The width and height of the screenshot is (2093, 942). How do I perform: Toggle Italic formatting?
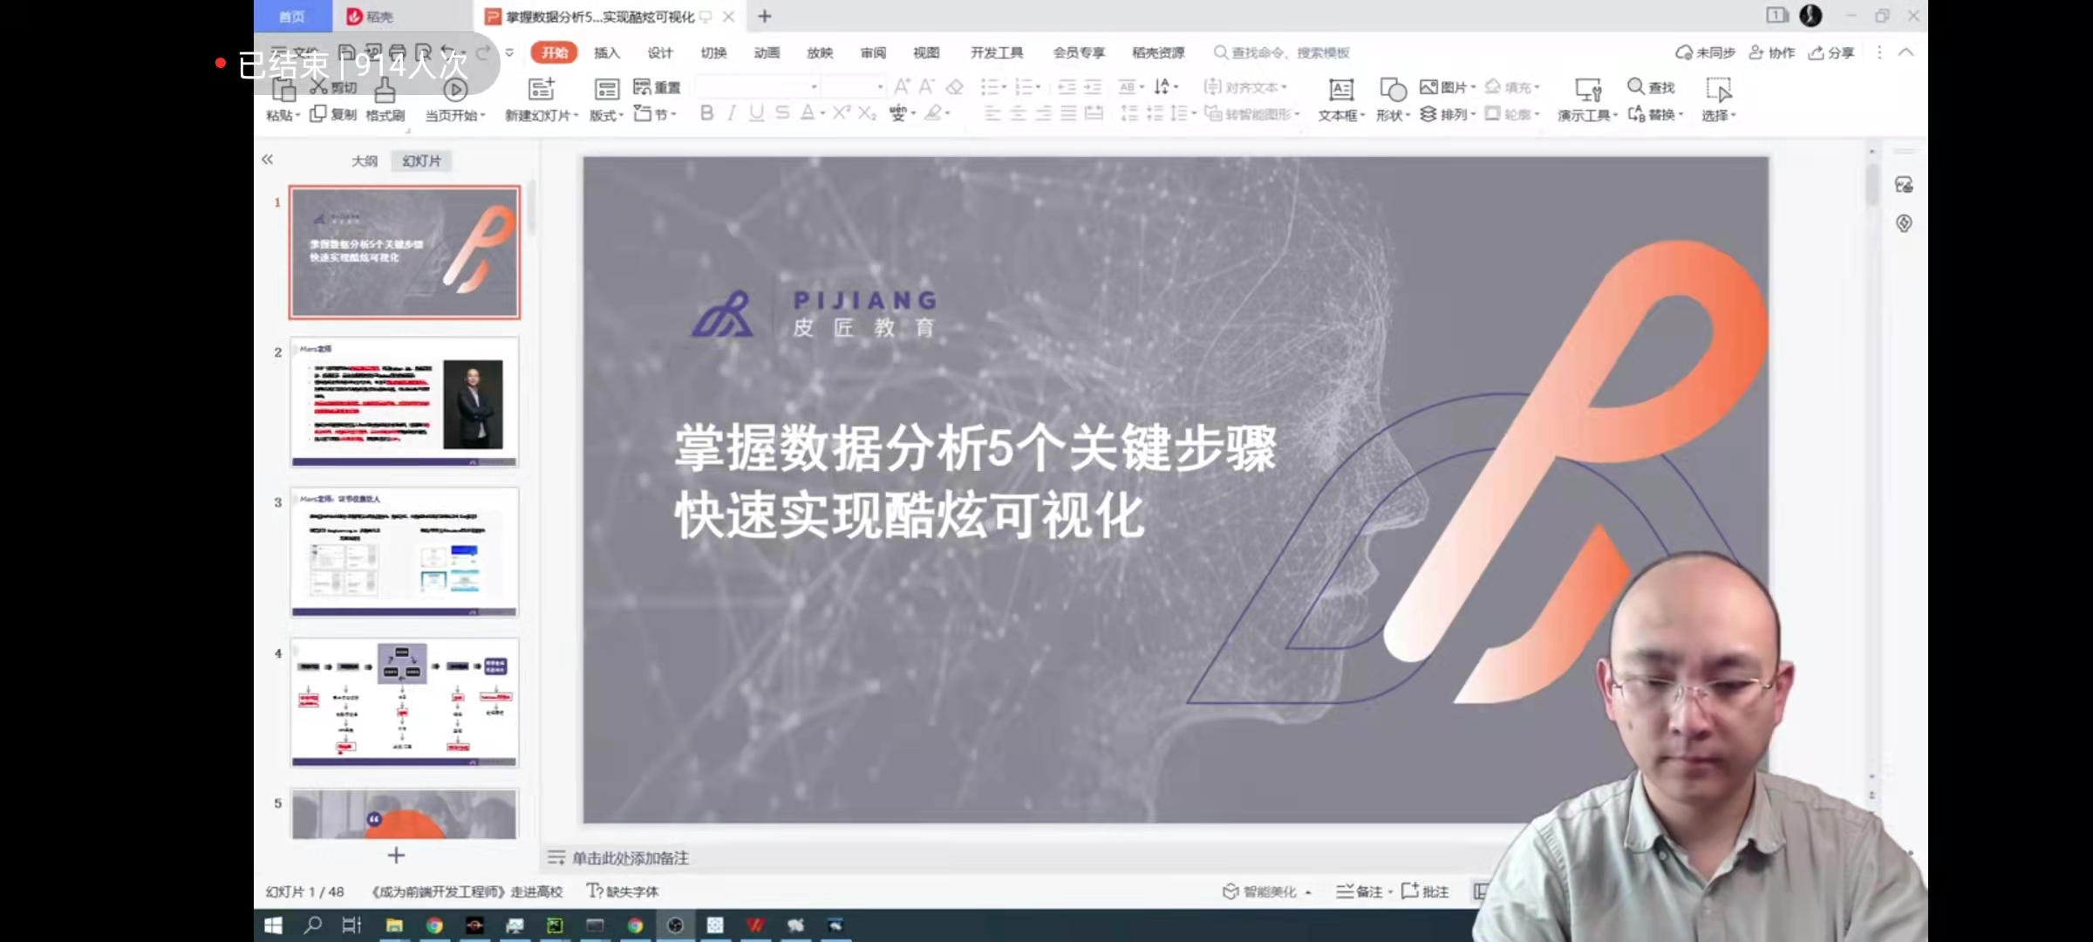pyautogui.click(x=732, y=113)
